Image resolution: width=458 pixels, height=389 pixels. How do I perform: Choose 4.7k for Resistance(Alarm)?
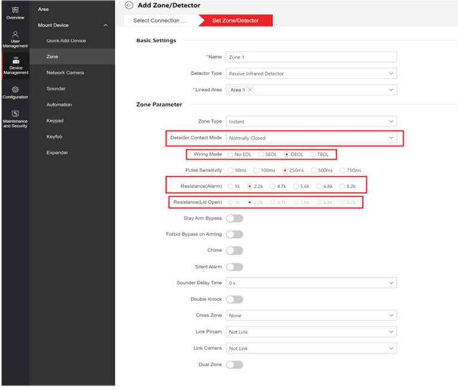pyautogui.click(x=273, y=186)
